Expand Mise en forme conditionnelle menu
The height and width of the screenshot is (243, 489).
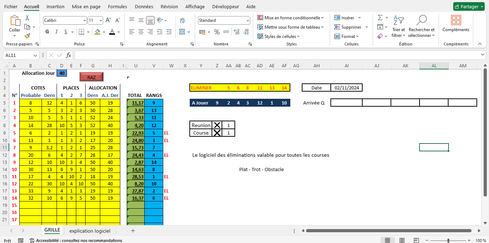click(290, 18)
